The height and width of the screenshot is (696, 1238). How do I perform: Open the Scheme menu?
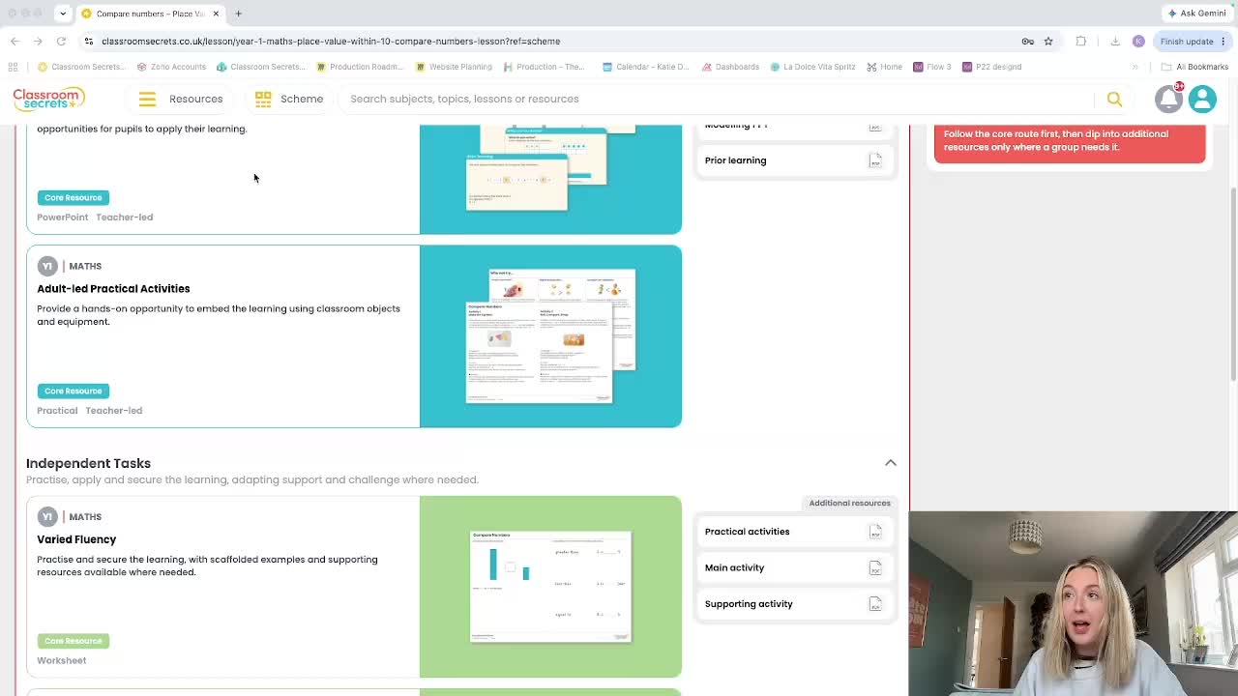pos(289,99)
